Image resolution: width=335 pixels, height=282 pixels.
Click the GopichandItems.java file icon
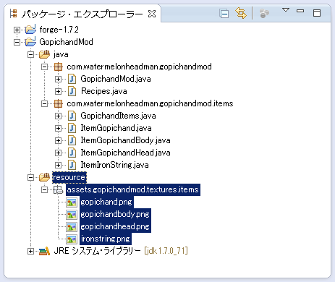[x=72, y=116]
